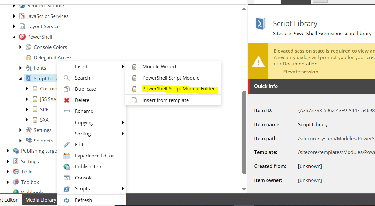Click the SXA module folder icon
375x206 pixels.
click(x=35, y=120)
